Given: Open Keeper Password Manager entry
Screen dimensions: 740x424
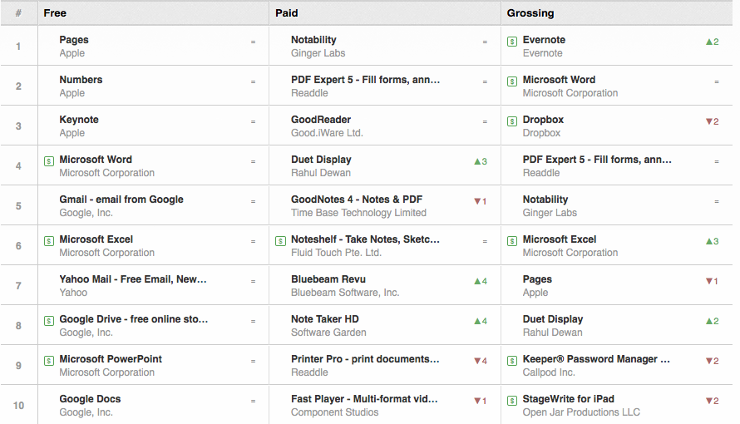Looking at the screenshot, I should click(596, 359).
